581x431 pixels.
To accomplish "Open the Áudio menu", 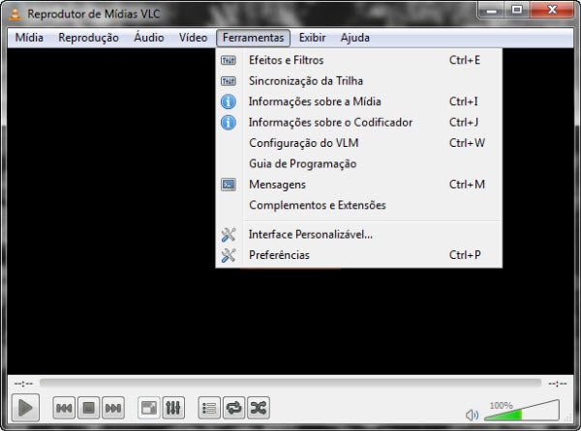I will (148, 38).
